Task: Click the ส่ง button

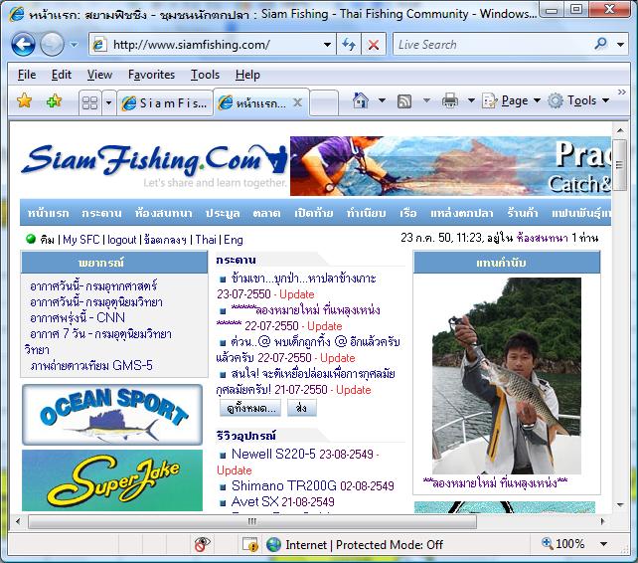Action: [x=301, y=408]
